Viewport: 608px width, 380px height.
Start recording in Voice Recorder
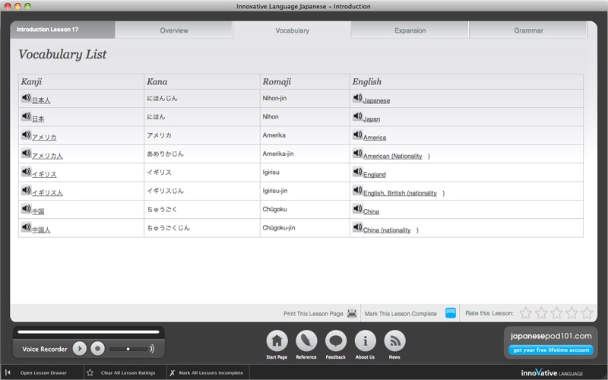(98, 349)
